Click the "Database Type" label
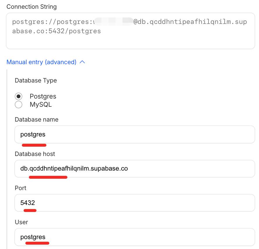The width and height of the screenshot is (259, 249). coord(36,80)
